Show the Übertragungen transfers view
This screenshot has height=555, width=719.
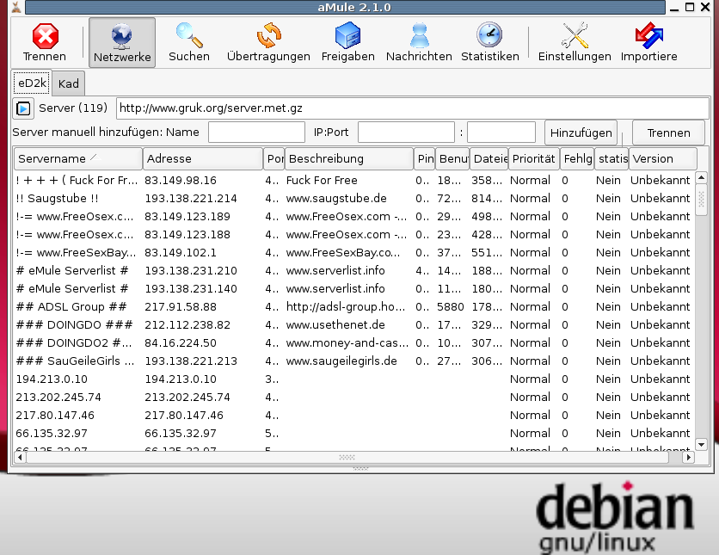pos(268,43)
